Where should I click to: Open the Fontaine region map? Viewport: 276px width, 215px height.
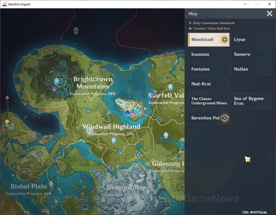click(208, 69)
